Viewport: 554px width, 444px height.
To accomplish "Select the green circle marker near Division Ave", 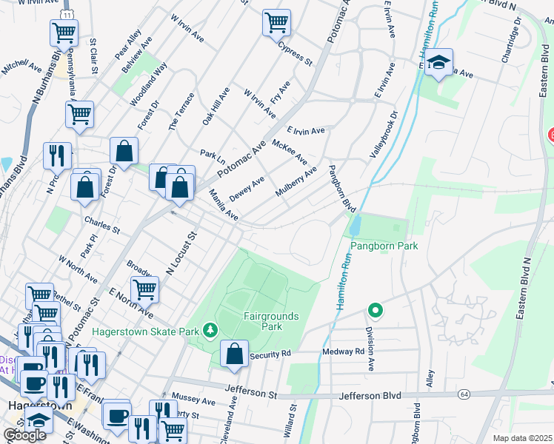I will (x=376, y=310).
